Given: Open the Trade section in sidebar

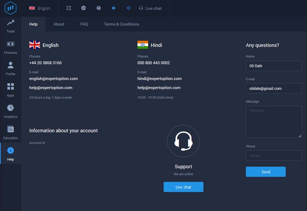Looking at the screenshot, I should pos(11,27).
